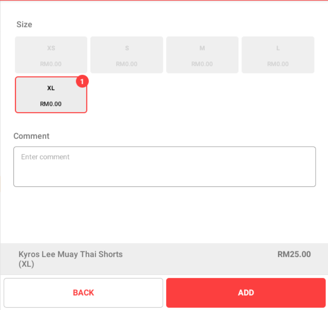Click the (XL) variant text in summary
The height and width of the screenshot is (310, 328).
[26, 264]
